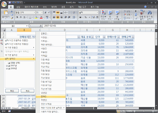Align text to the left

tap(54, 17)
